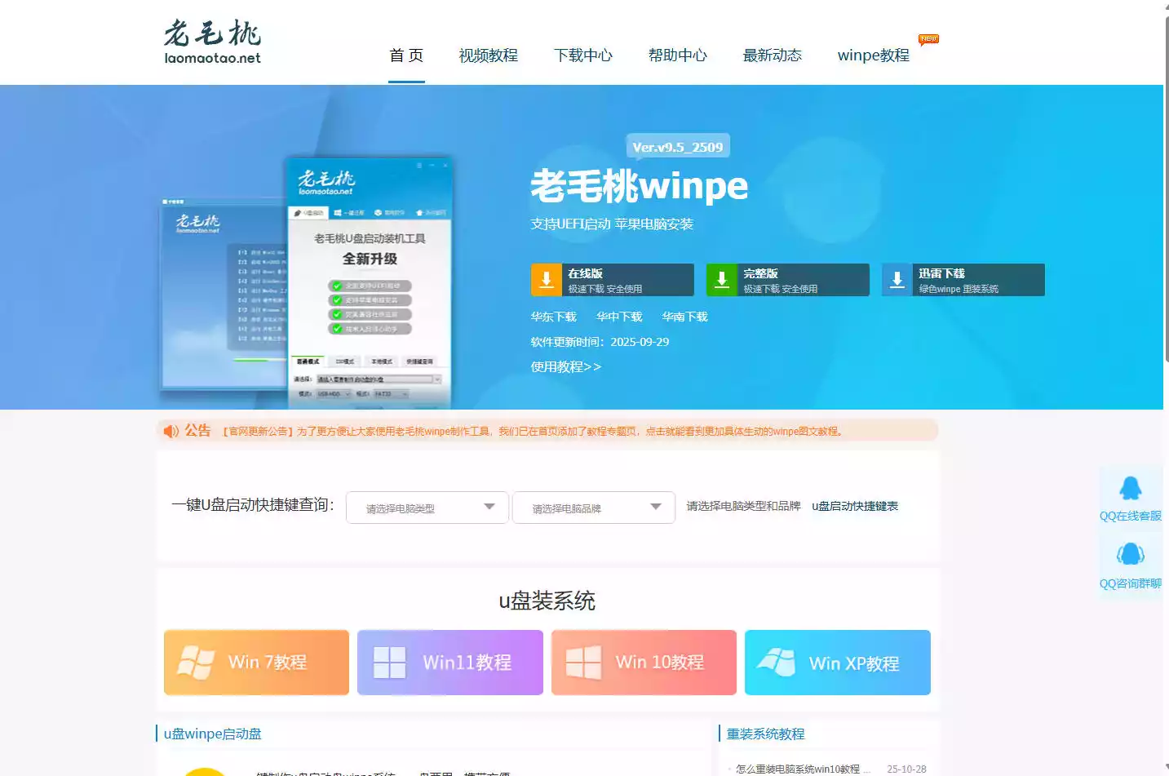This screenshot has width=1169, height=776.
Task: Click the Windows XP flag icon
Action: tap(777, 662)
